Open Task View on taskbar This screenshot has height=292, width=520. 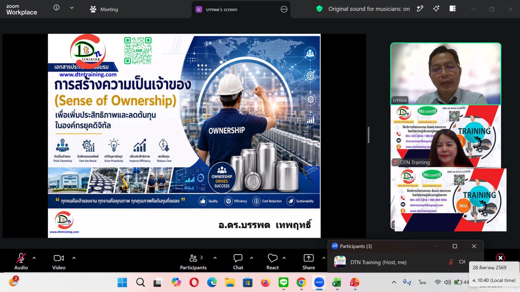click(x=158, y=283)
